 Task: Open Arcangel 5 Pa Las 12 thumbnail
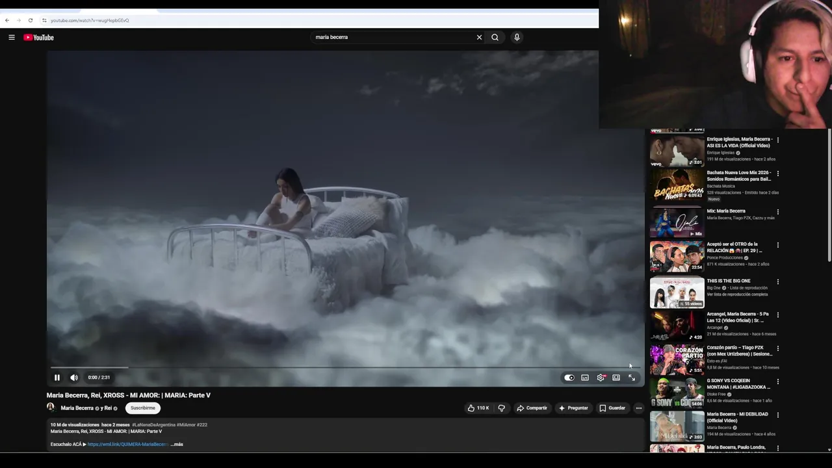[x=677, y=326]
